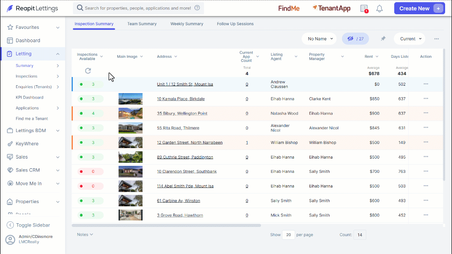The image size is (452, 254).
Task: Open the Current status filter dropdown
Action: 410,39
